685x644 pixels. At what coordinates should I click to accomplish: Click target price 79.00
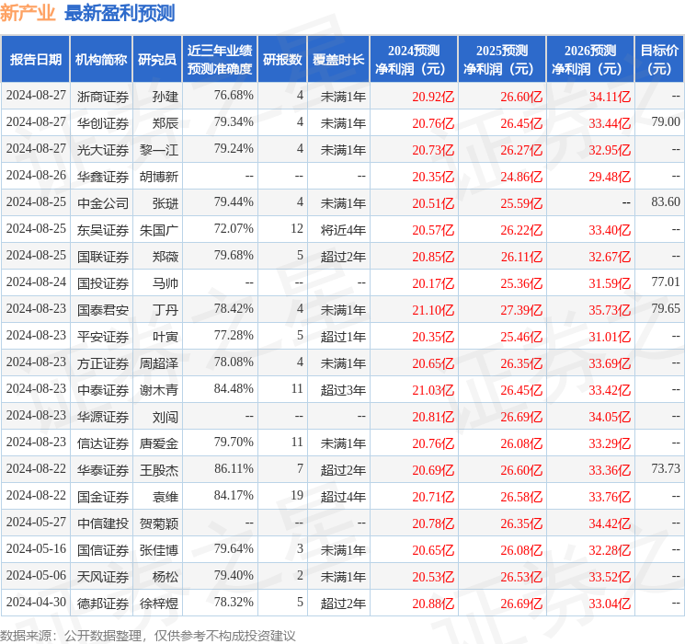pyautogui.click(x=666, y=121)
